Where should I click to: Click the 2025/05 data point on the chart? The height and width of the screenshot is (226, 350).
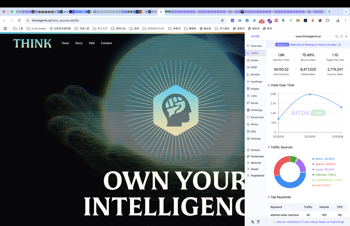tap(310, 94)
